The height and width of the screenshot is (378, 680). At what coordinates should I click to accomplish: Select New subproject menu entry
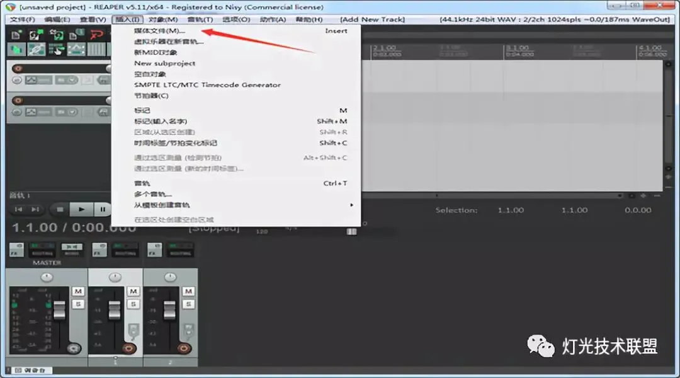(236, 64)
